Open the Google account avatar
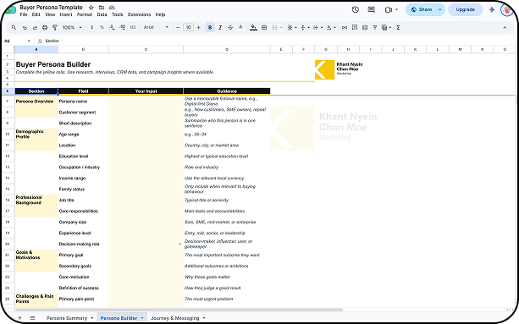This screenshot has width=519, height=324. (x=506, y=9)
